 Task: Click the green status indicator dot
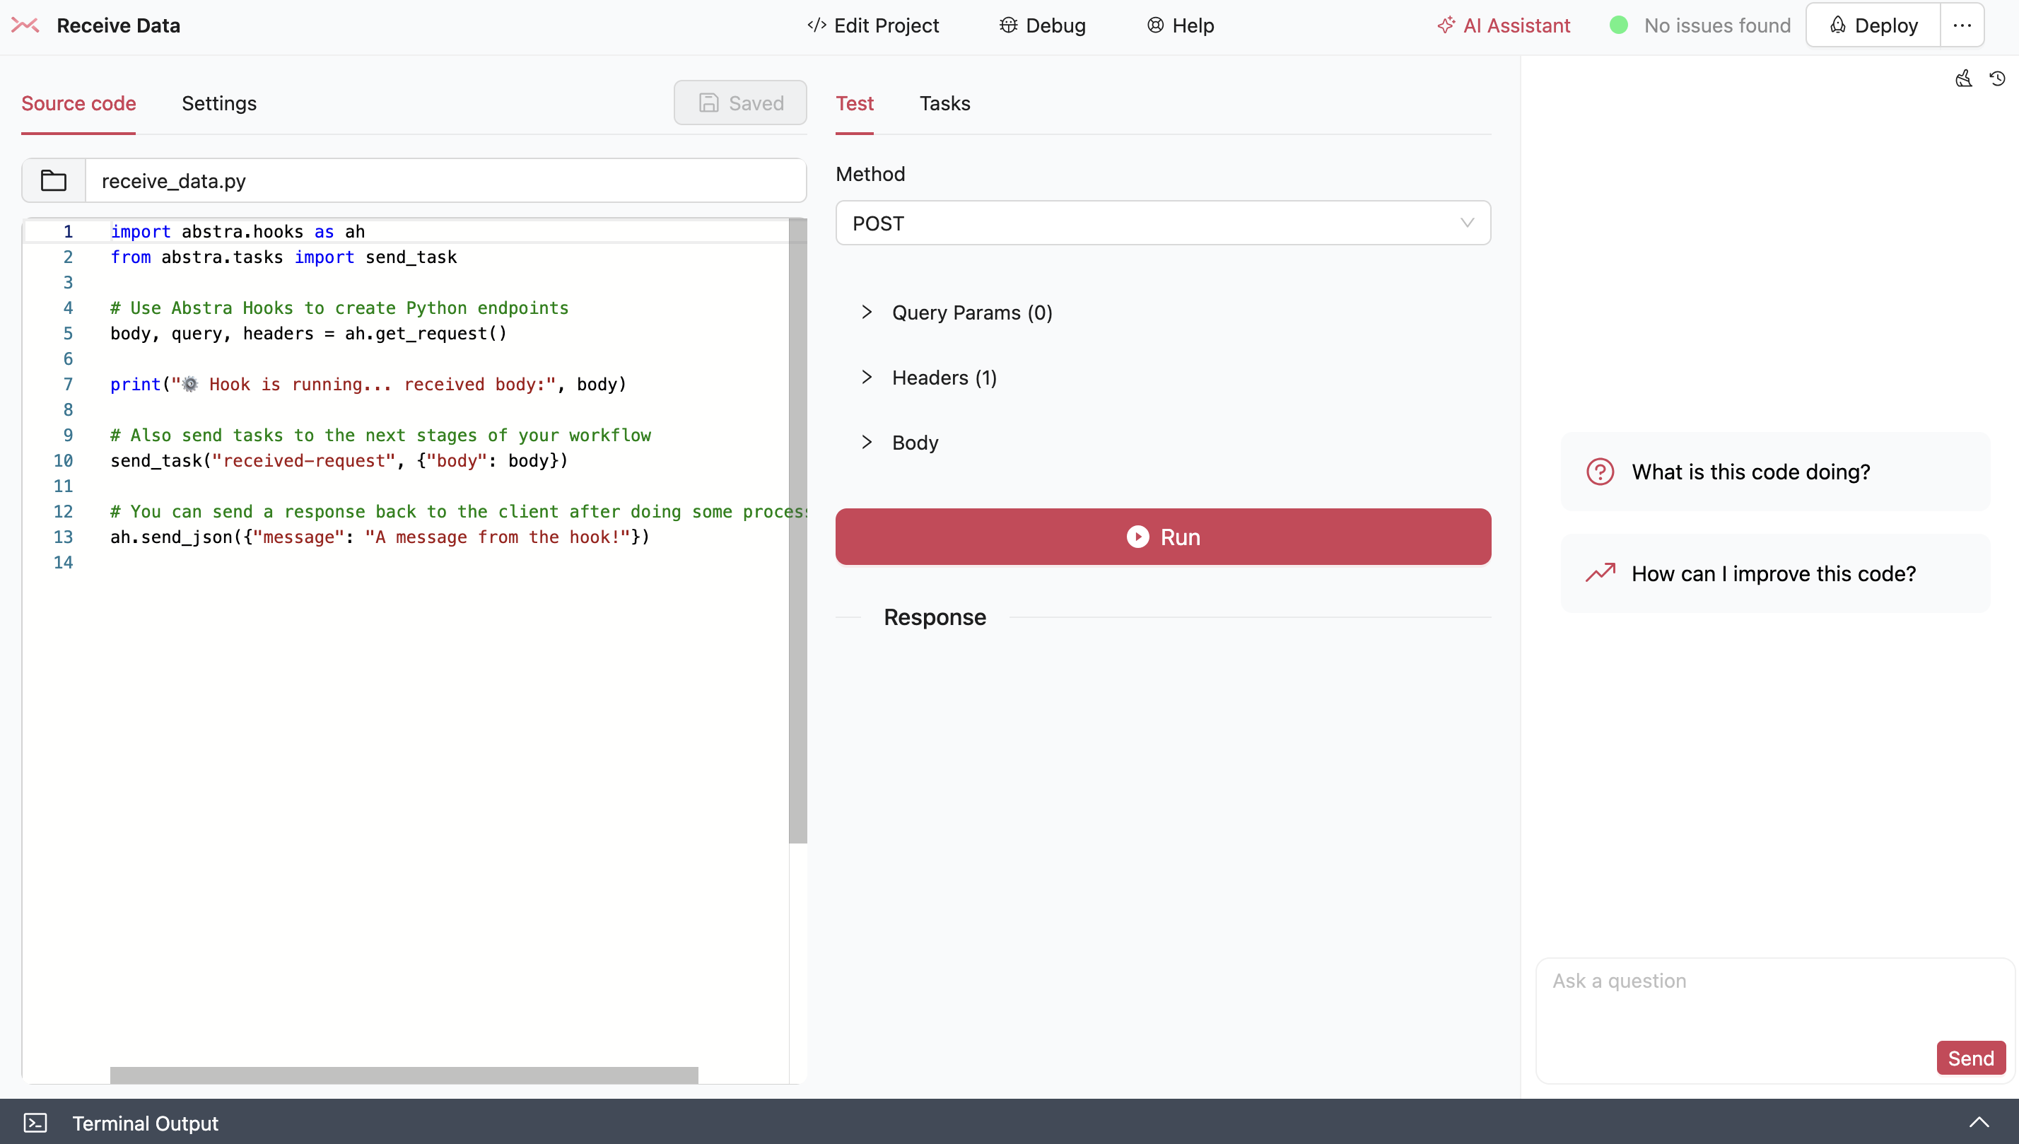[x=1618, y=25]
